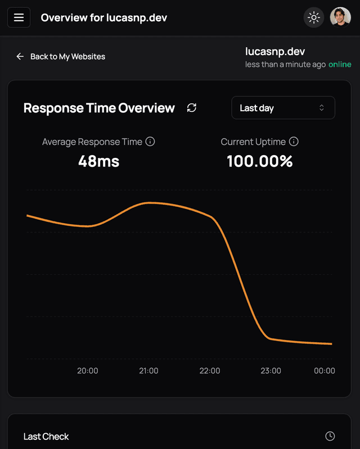Click the Response Time Overview heading
360x449 pixels.
point(99,108)
